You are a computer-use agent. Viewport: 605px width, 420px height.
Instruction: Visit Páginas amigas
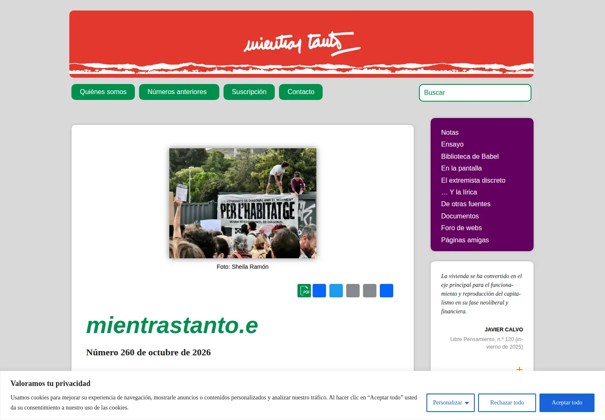[465, 240]
